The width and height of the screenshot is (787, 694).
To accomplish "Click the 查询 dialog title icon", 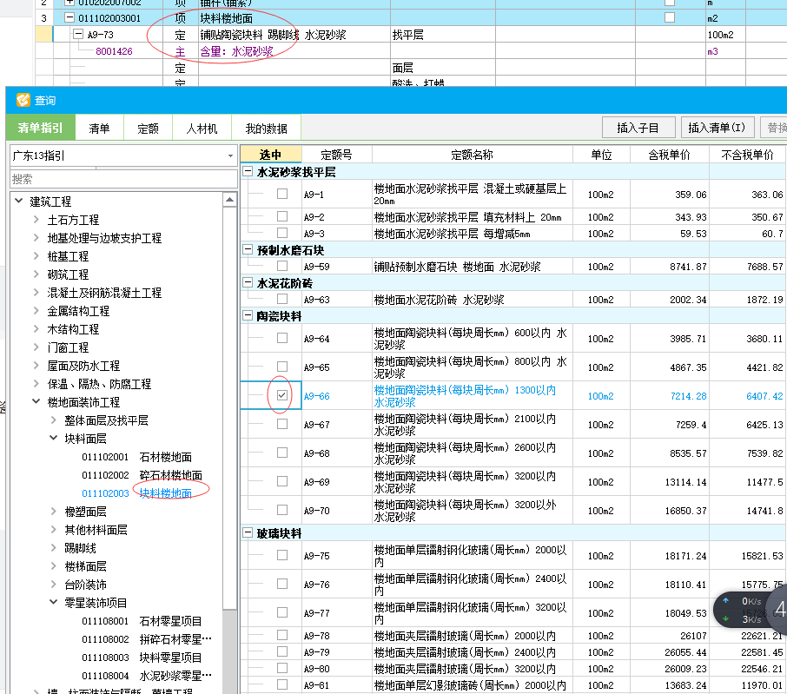I will coord(23,100).
